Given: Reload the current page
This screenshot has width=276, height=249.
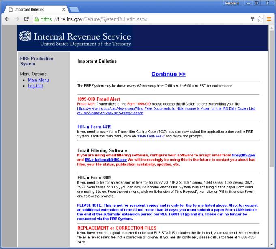Looking at the screenshot, I should point(26,19).
